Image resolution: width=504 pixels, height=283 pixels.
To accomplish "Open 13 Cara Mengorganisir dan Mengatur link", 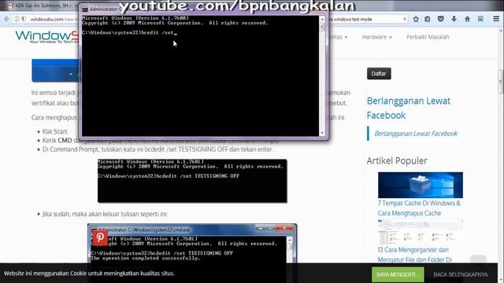I will (415, 255).
